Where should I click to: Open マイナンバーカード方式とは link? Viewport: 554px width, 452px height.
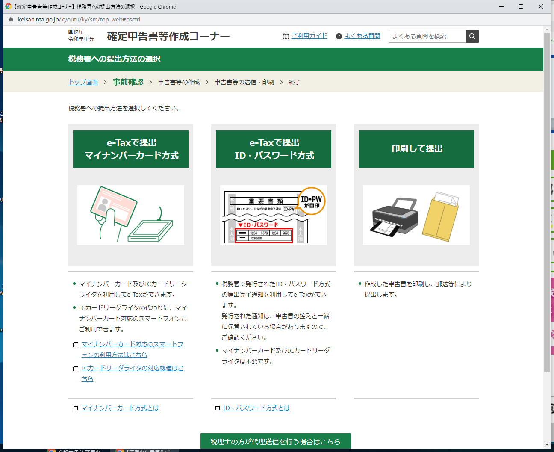[120, 408]
